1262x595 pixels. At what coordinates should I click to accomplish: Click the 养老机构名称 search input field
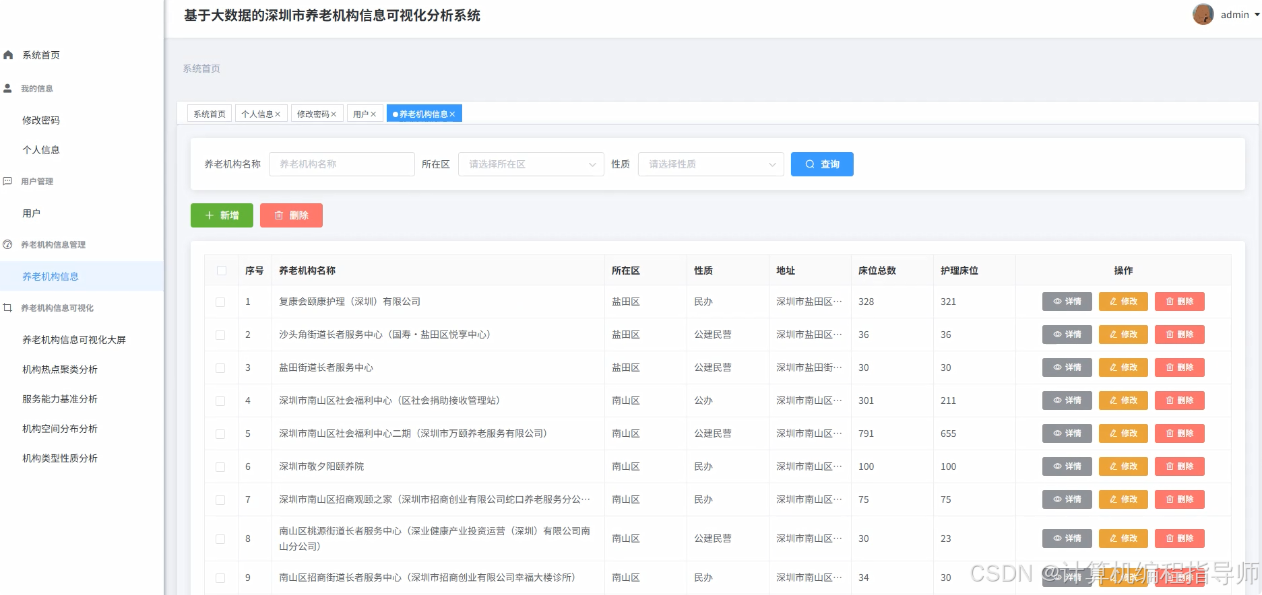point(342,164)
